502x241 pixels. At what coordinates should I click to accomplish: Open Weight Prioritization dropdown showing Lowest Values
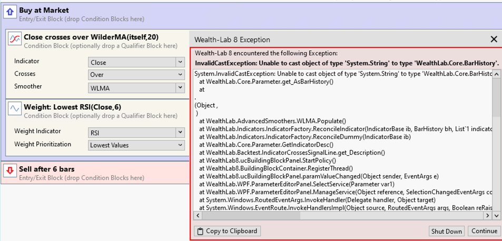136,145
